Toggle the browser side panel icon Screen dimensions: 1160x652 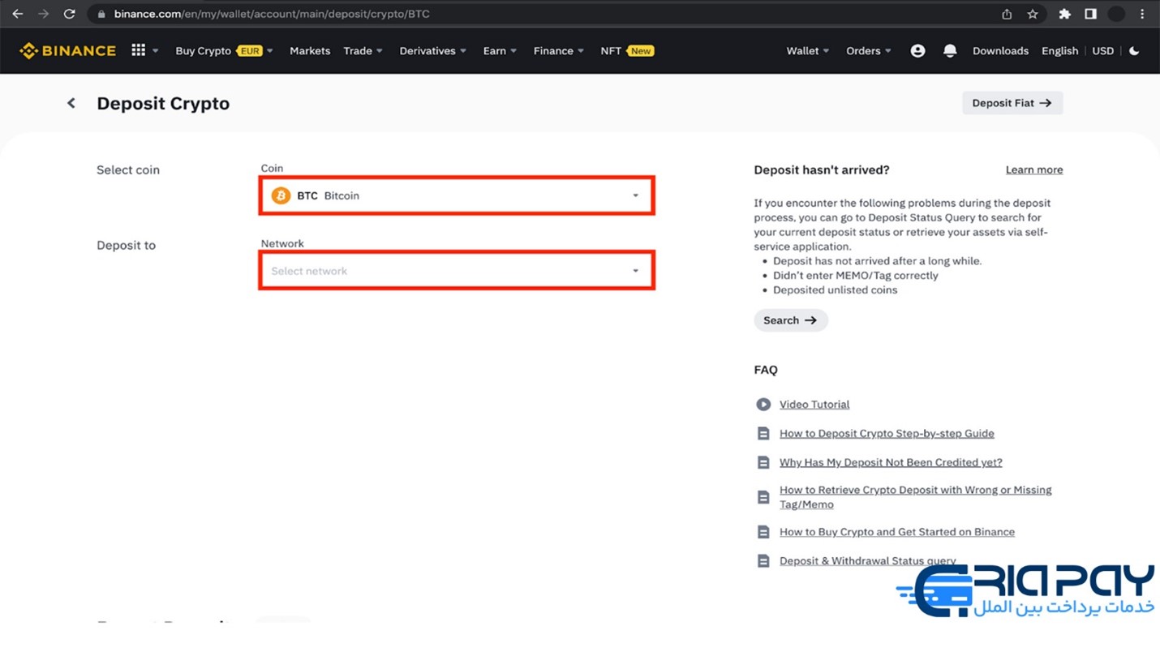(x=1090, y=14)
